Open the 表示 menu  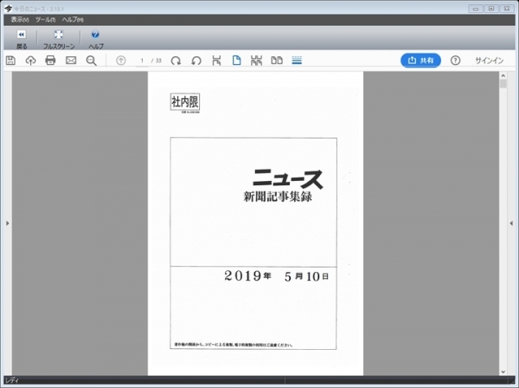click(x=21, y=19)
